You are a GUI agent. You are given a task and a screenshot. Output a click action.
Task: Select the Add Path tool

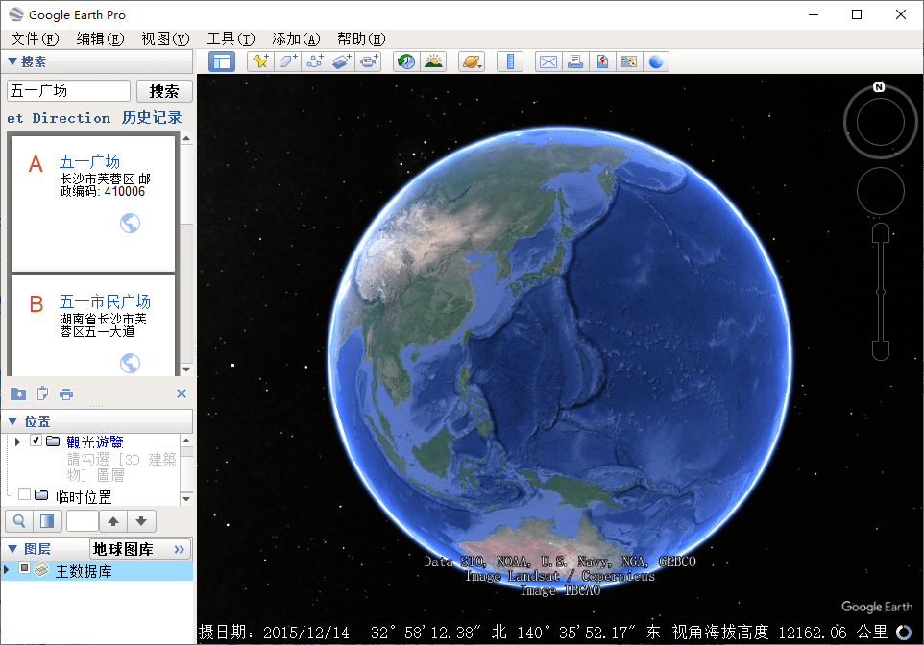pyautogui.click(x=314, y=61)
